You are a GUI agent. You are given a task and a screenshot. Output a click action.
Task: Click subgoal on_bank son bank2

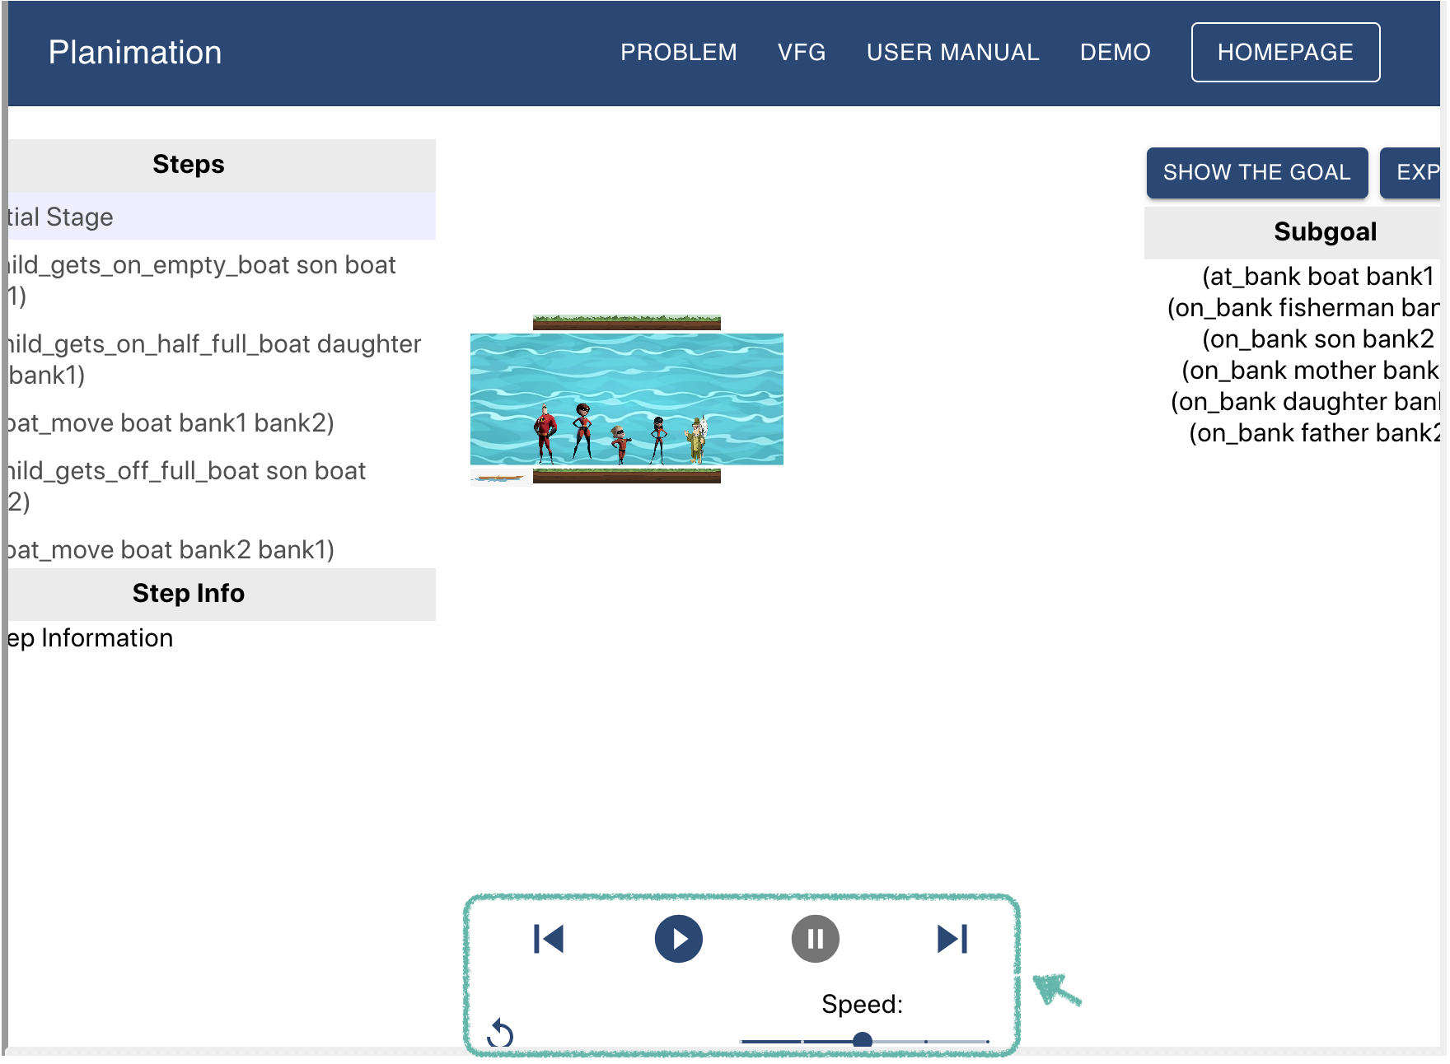(x=1318, y=339)
